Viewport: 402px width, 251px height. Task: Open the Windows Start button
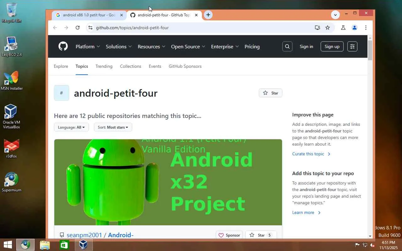click(8, 245)
